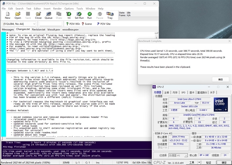Image resolution: width=232 pixels, height=165 pixels.
Task: Click the core speed value 2094.77 MHz
Action: (x=178, y=137)
